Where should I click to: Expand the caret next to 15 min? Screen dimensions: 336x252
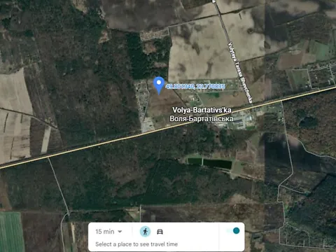click(120, 232)
